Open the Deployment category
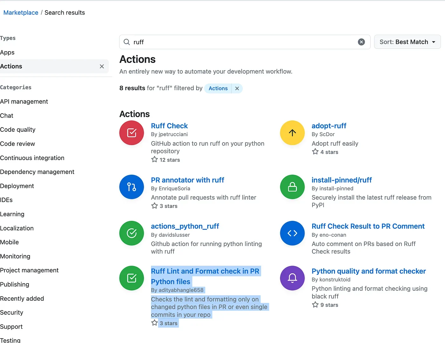The image size is (445, 343). click(17, 186)
